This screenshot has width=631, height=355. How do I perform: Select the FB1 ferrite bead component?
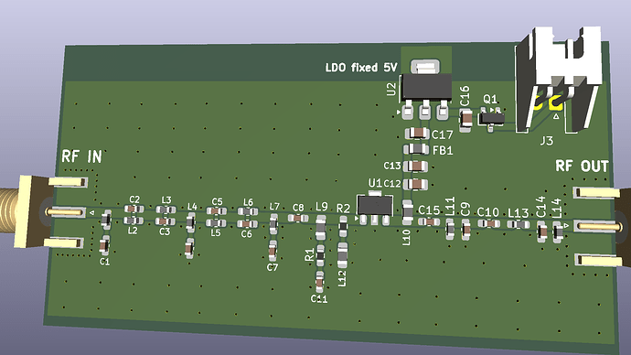[x=416, y=149]
